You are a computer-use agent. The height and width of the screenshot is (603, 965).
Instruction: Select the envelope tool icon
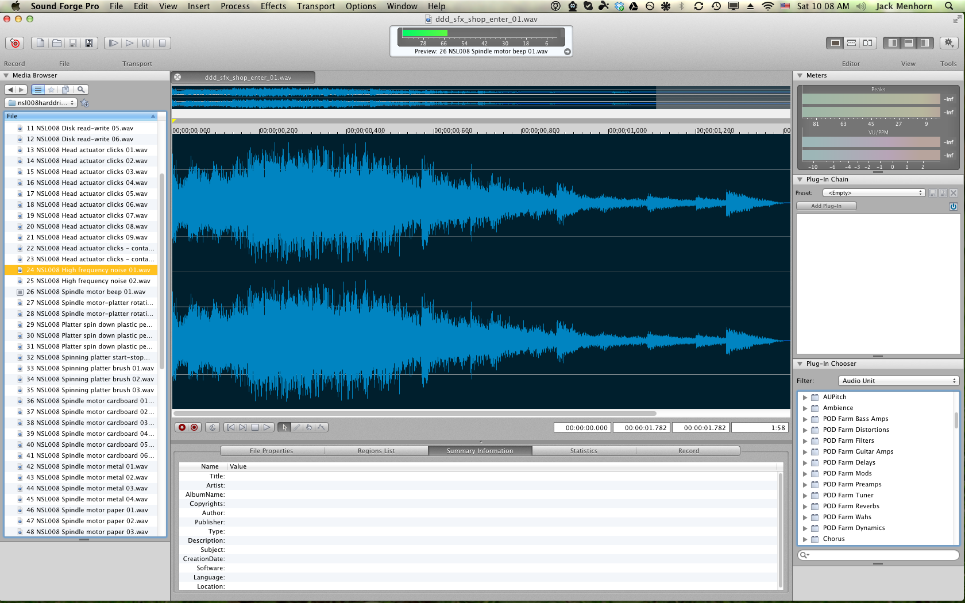click(x=321, y=427)
